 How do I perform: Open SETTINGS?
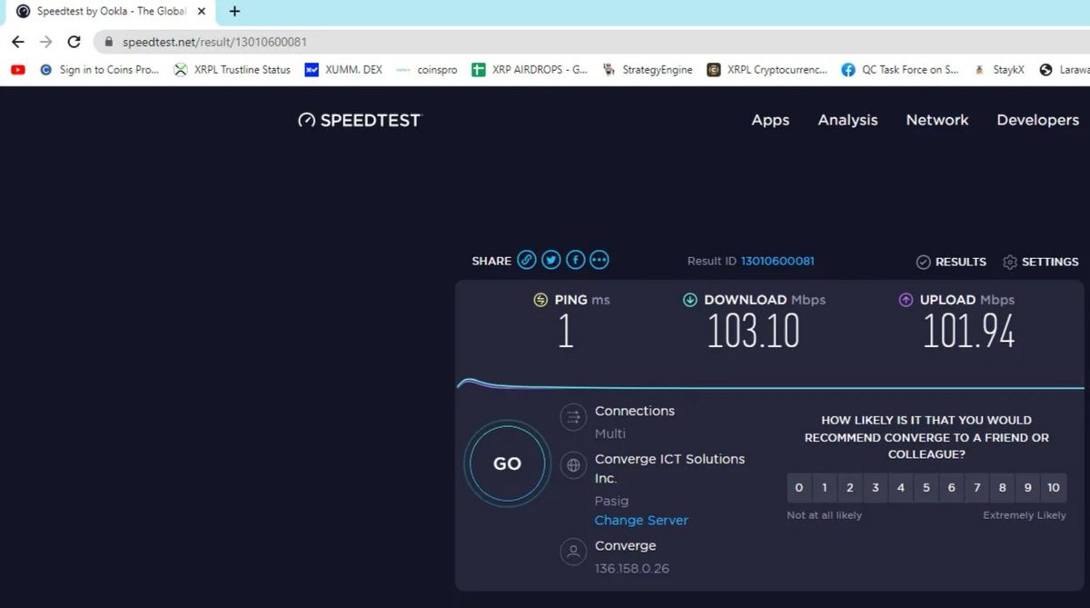(1041, 262)
